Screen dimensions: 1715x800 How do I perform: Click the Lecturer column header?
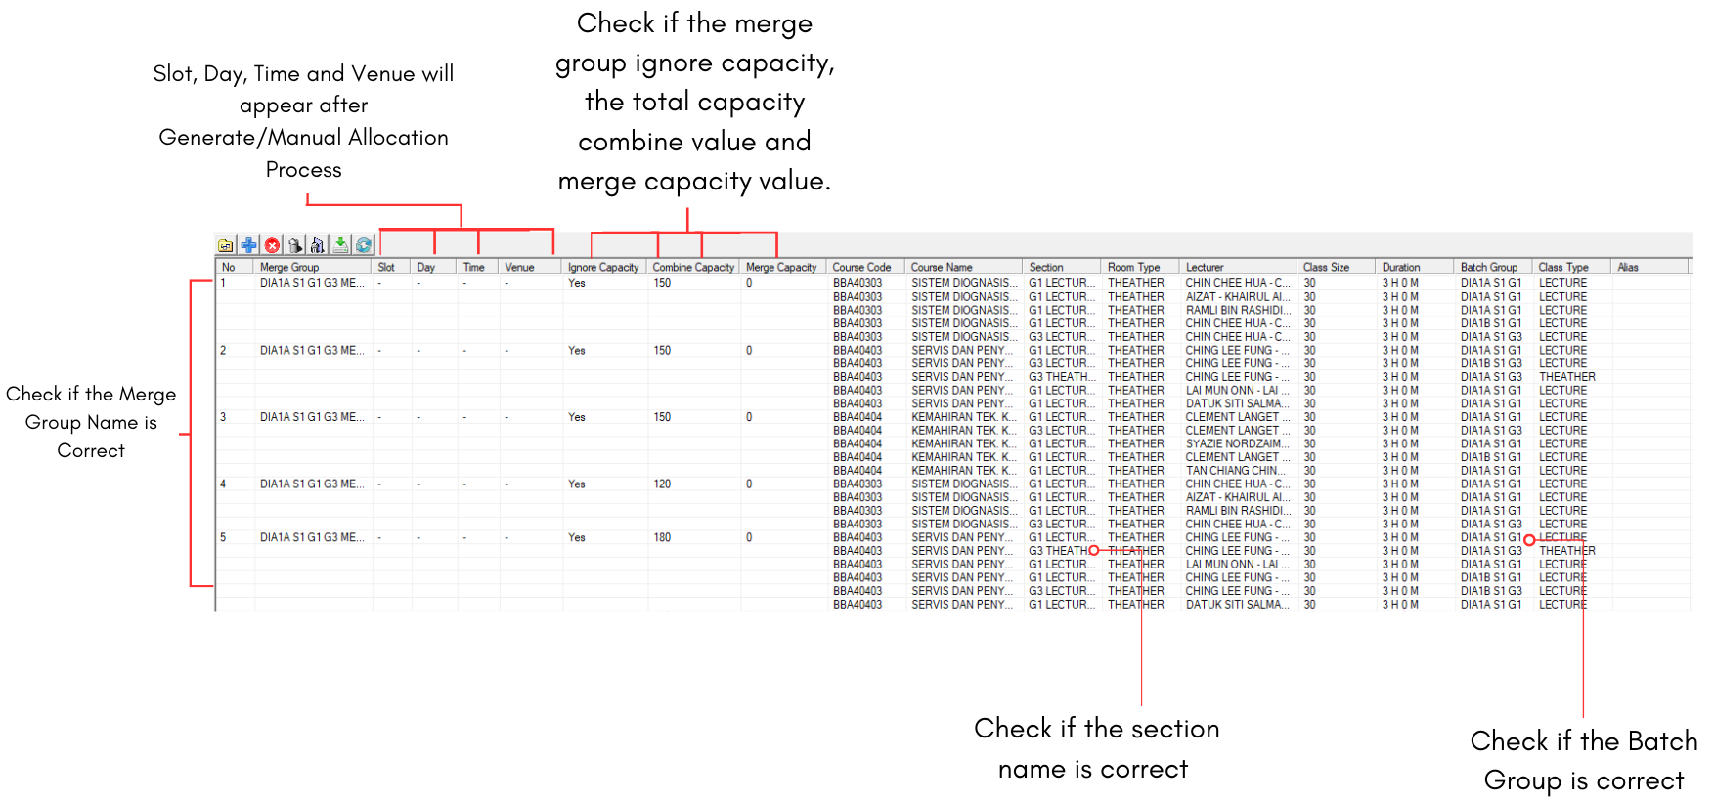coord(1205,267)
